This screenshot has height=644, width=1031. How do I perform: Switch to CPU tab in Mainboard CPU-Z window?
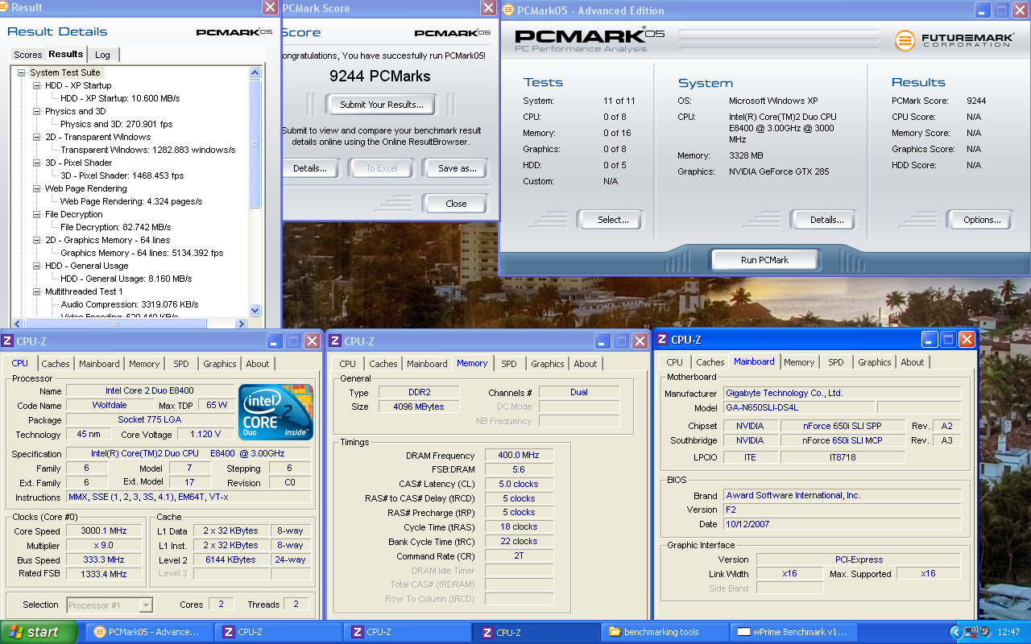[x=675, y=362]
